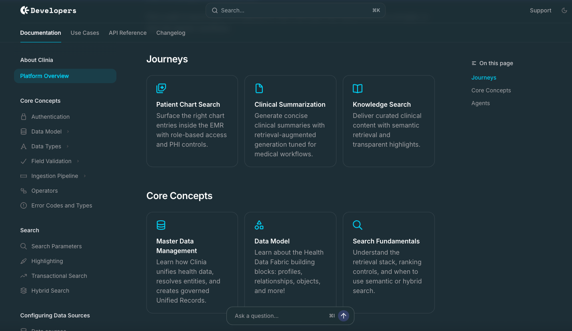Jump to Core Concepts via On this page
Image resolution: width=572 pixels, height=331 pixels.
coord(491,90)
